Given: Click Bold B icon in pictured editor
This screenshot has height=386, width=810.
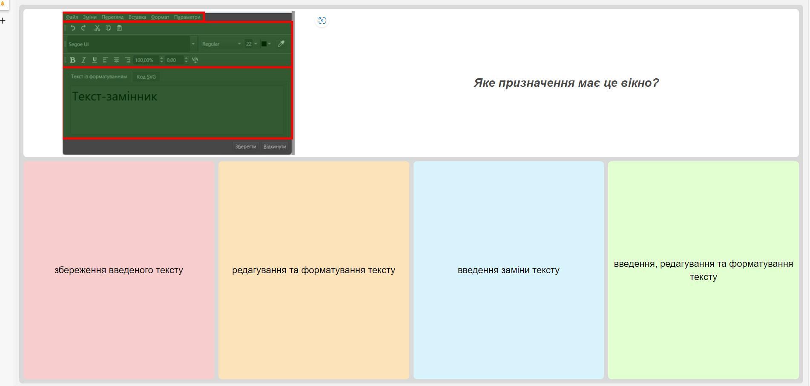Looking at the screenshot, I should click(72, 60).
